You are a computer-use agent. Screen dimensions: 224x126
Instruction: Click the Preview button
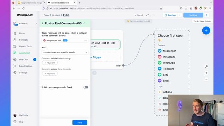[170, 15]
